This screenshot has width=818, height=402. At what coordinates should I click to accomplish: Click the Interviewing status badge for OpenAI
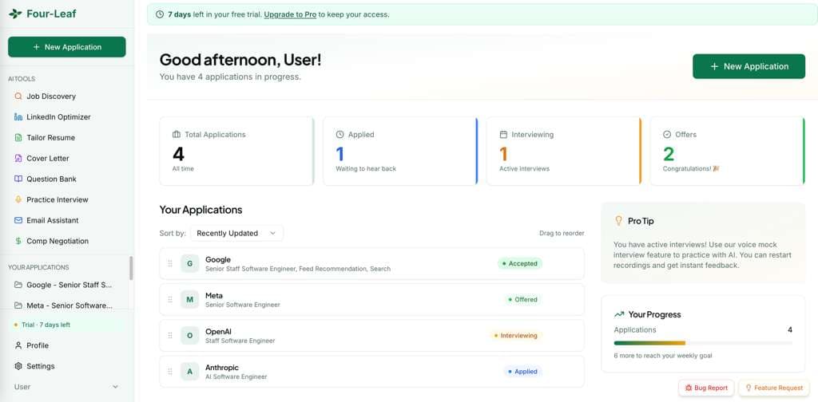pyautogui.click(x=515, y=335)
